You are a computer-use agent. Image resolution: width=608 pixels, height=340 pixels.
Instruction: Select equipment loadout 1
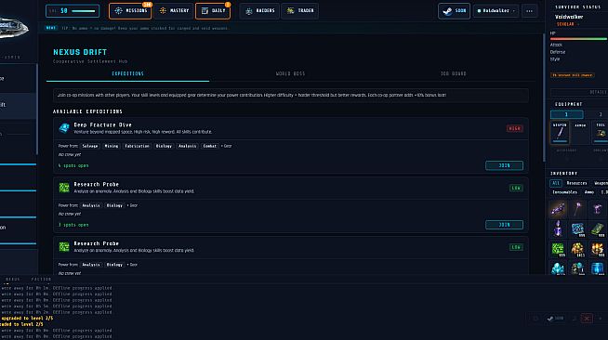tap(566, 114)
